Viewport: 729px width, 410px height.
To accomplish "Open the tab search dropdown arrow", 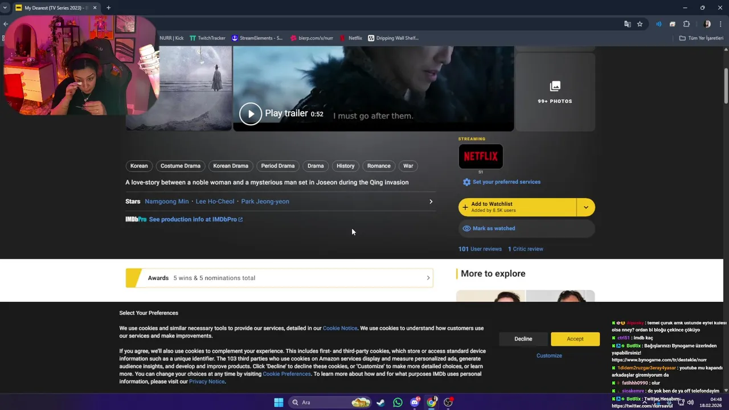I will (5, 7).
